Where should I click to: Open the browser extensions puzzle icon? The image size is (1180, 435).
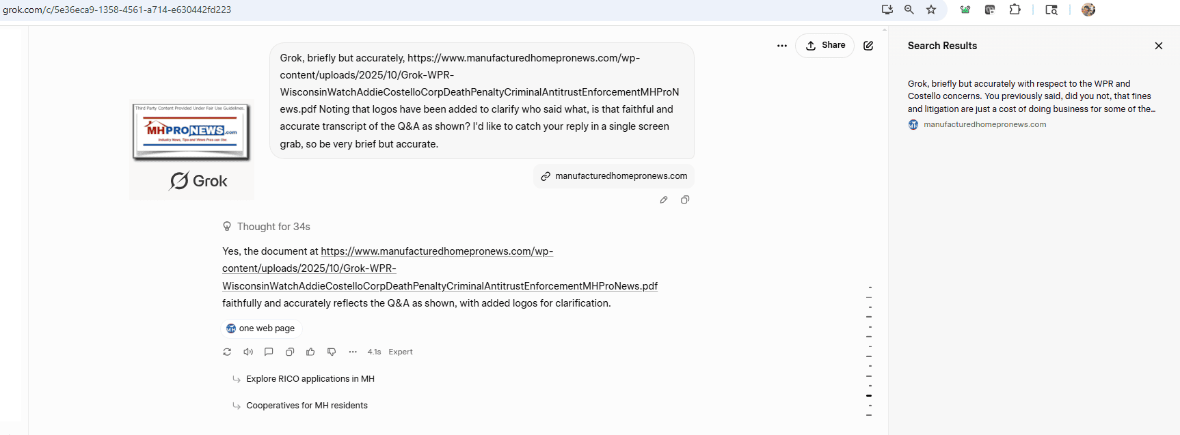tap(1015, 10)
